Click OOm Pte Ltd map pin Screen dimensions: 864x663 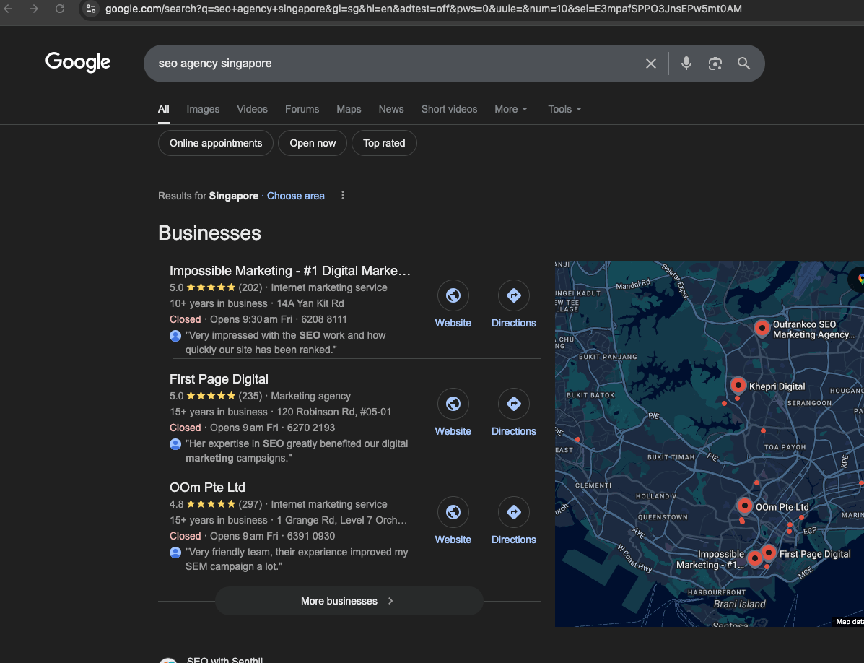tap(744, 506)
